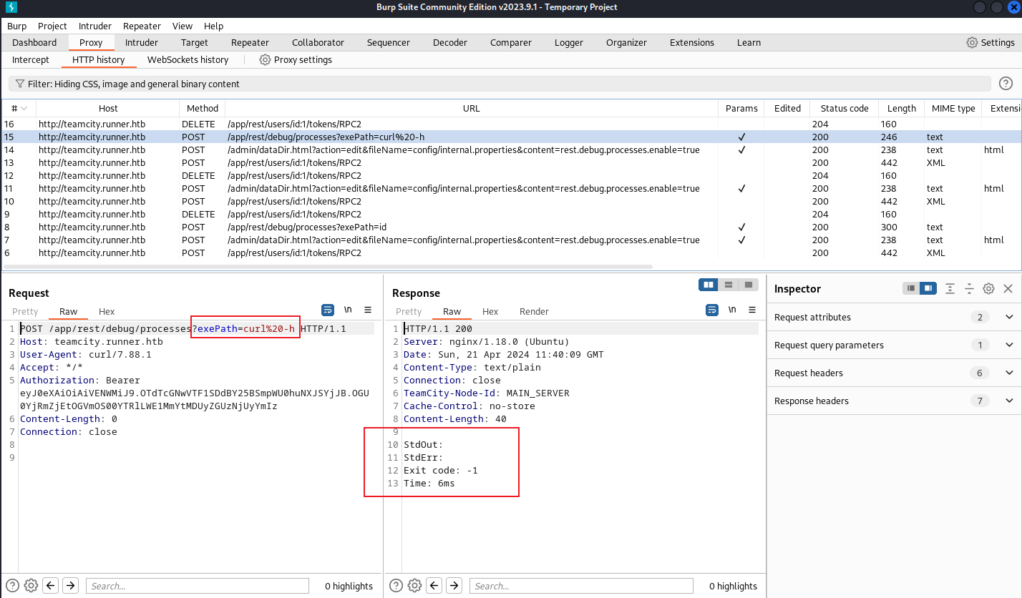Click the filter bar hiding CSS content
Image resolution: width=1022 pixels, height=598 pixels.
point(500,84)
